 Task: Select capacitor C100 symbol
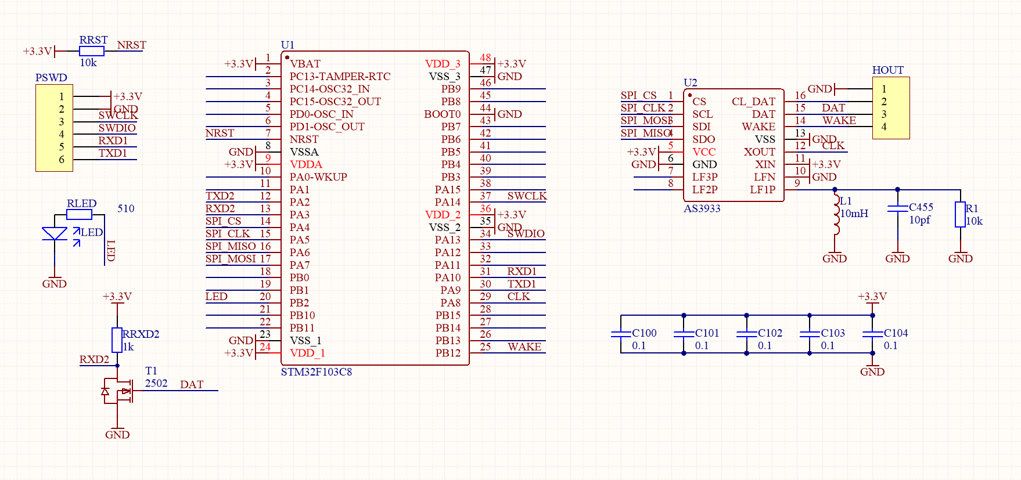tap(621, 334)
